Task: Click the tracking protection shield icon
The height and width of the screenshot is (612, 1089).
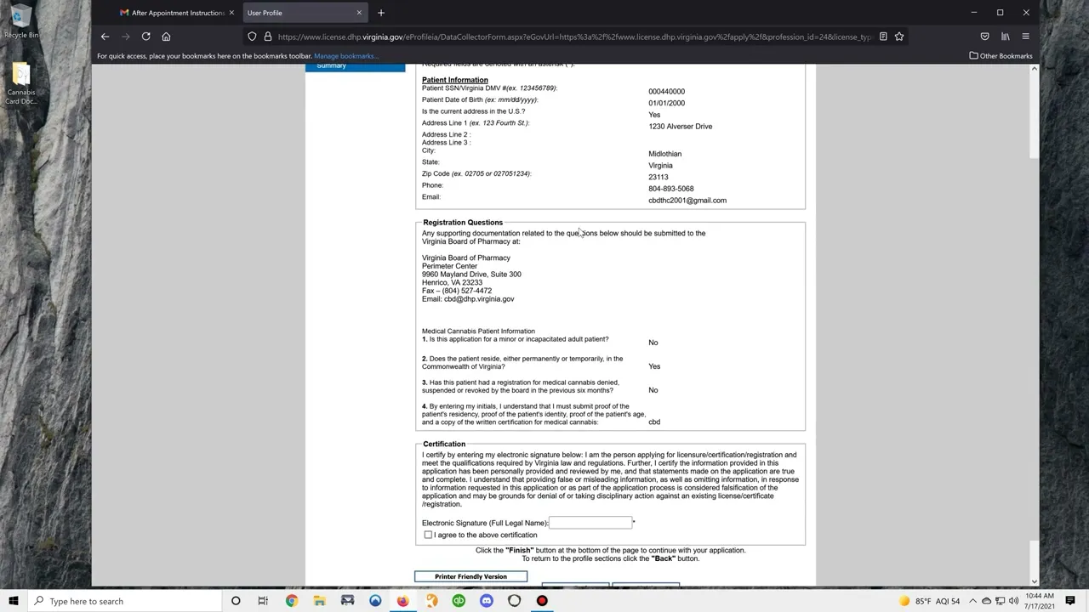Action: pyautogui.click(x=252, y=37)
